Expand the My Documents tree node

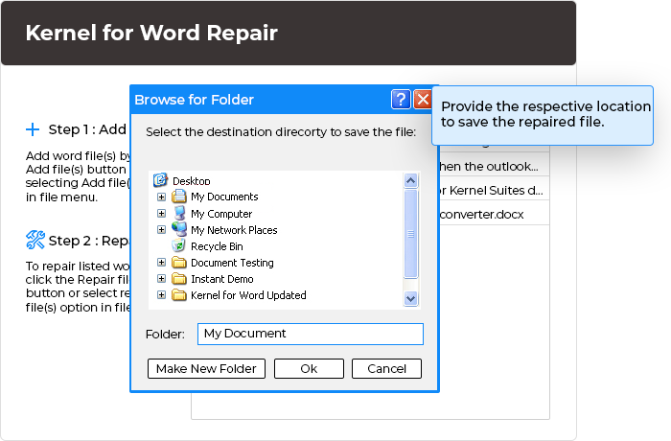tap(161, 197)
